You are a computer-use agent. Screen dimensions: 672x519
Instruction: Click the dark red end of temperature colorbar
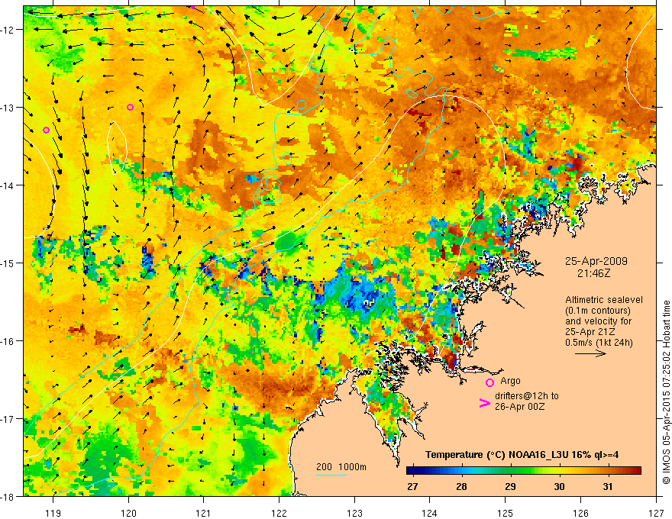click(x=637, y=471)
